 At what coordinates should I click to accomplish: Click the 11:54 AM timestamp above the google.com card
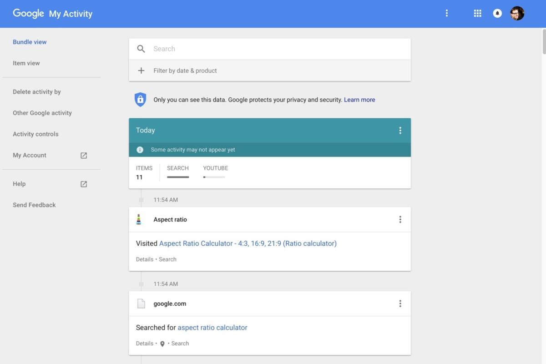pos(166,284)
